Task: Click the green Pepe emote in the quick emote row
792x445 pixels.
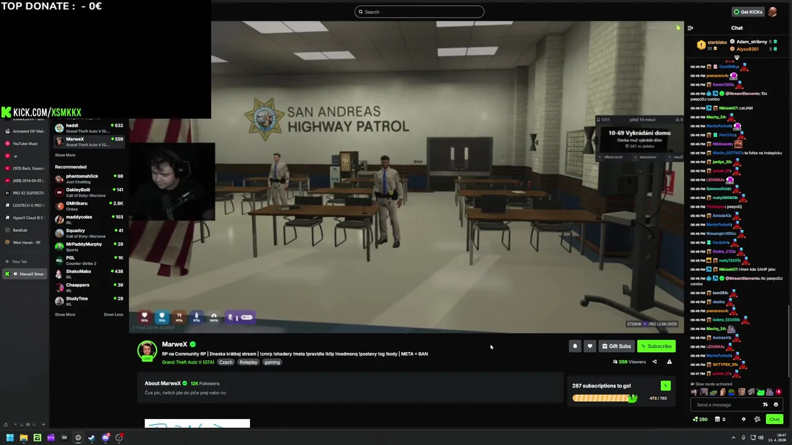Action: tap(760, 392)
